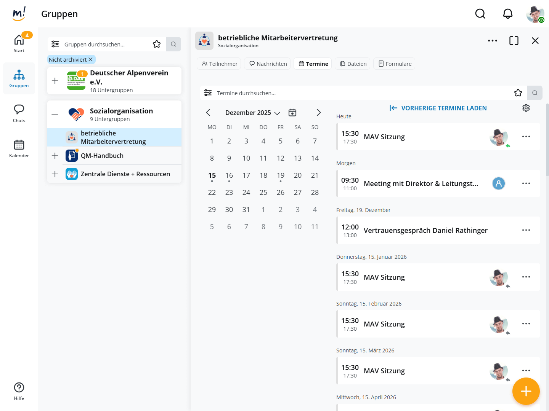Viewport: 549px width, 411px height.
Task: Collapse the Sozialorganisation group
Action: click(55, 114)
